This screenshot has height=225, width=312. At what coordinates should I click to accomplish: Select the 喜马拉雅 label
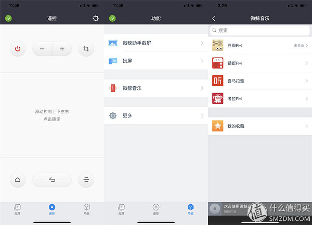[x=236, y=81]
